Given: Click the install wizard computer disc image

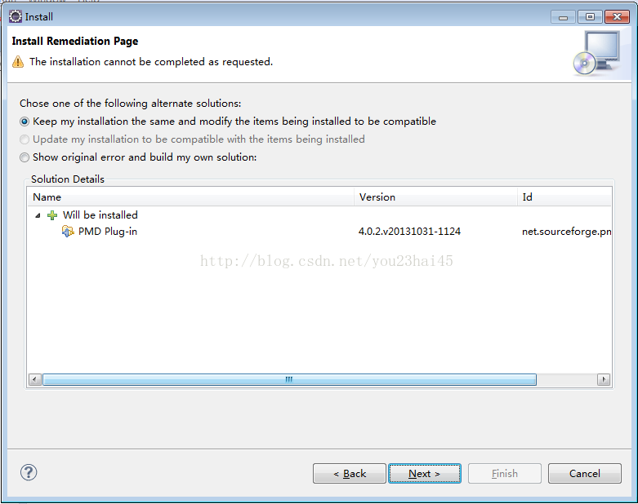Looking at the screenshot, I should click(x=596, y=54).
